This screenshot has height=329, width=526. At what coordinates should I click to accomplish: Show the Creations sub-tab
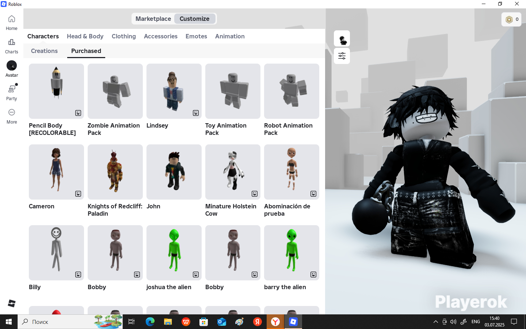pyautogui.click(x=44, y=51)
